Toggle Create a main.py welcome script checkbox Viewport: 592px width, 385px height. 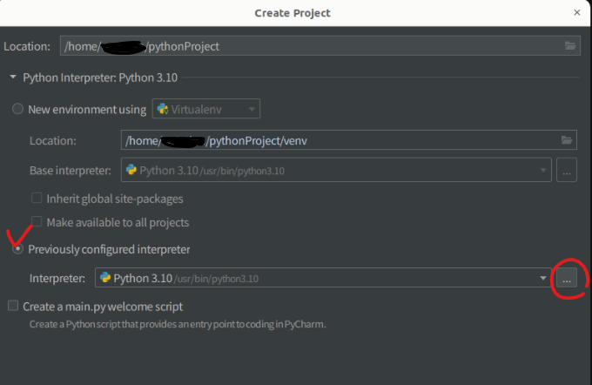[13, 306]
